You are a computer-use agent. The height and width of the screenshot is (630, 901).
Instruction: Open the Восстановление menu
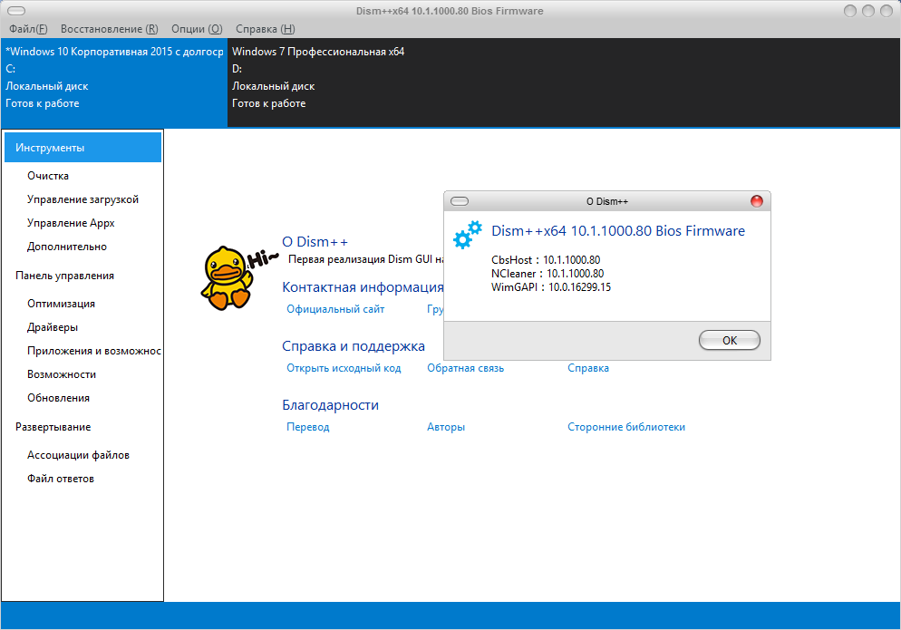[x=109, y=29]
